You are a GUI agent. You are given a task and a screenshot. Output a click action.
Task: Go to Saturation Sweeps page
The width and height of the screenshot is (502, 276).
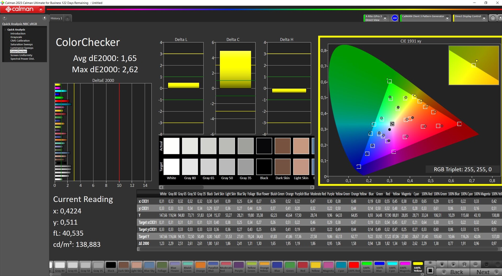pyautogui.click(x=21, y=44)
